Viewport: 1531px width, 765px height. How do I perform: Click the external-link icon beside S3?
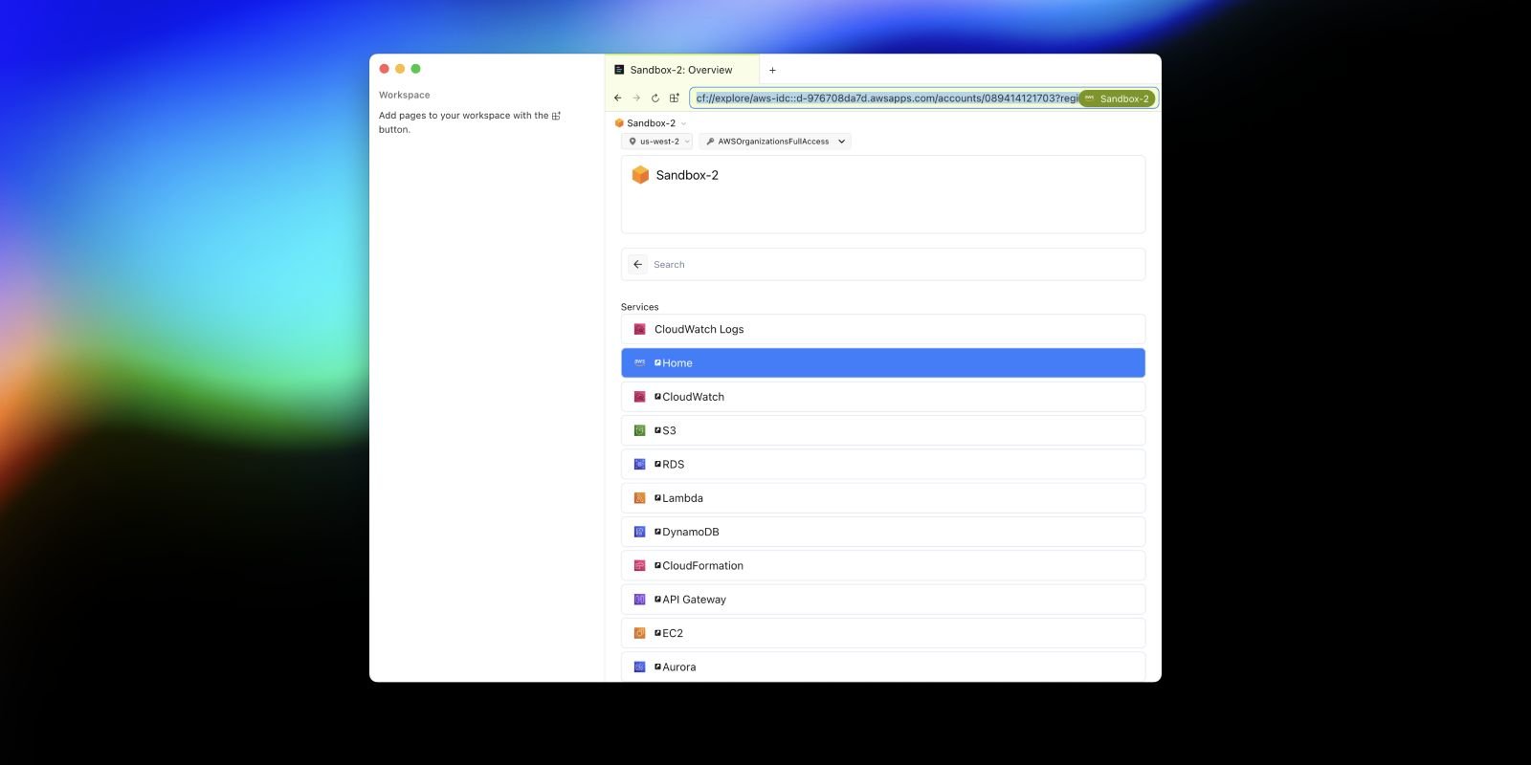click(657, 430)
